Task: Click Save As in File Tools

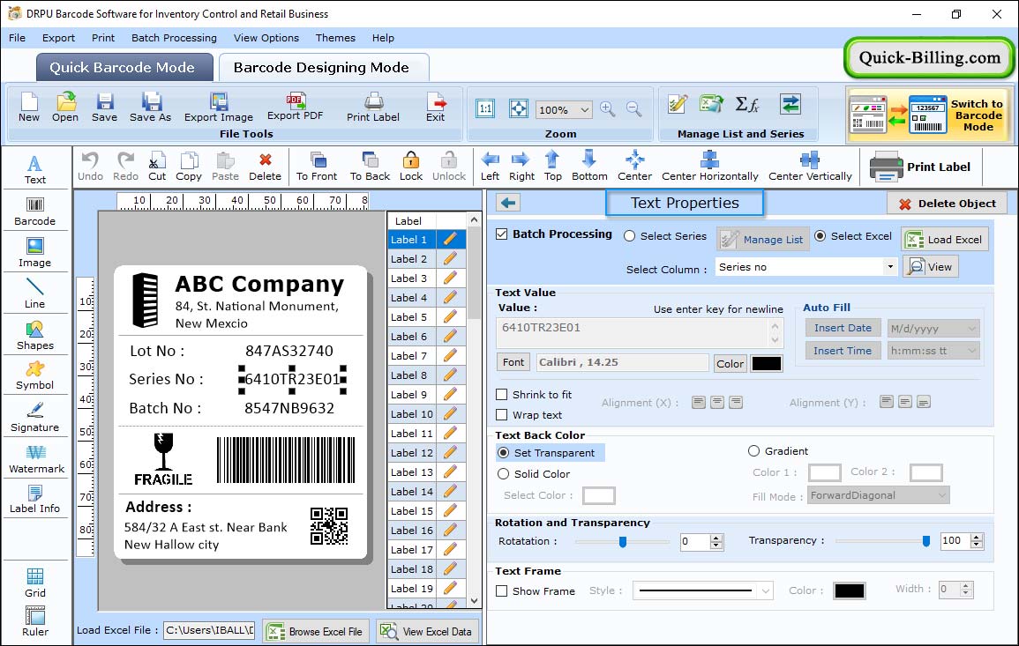Action: [x=150, y=108]
